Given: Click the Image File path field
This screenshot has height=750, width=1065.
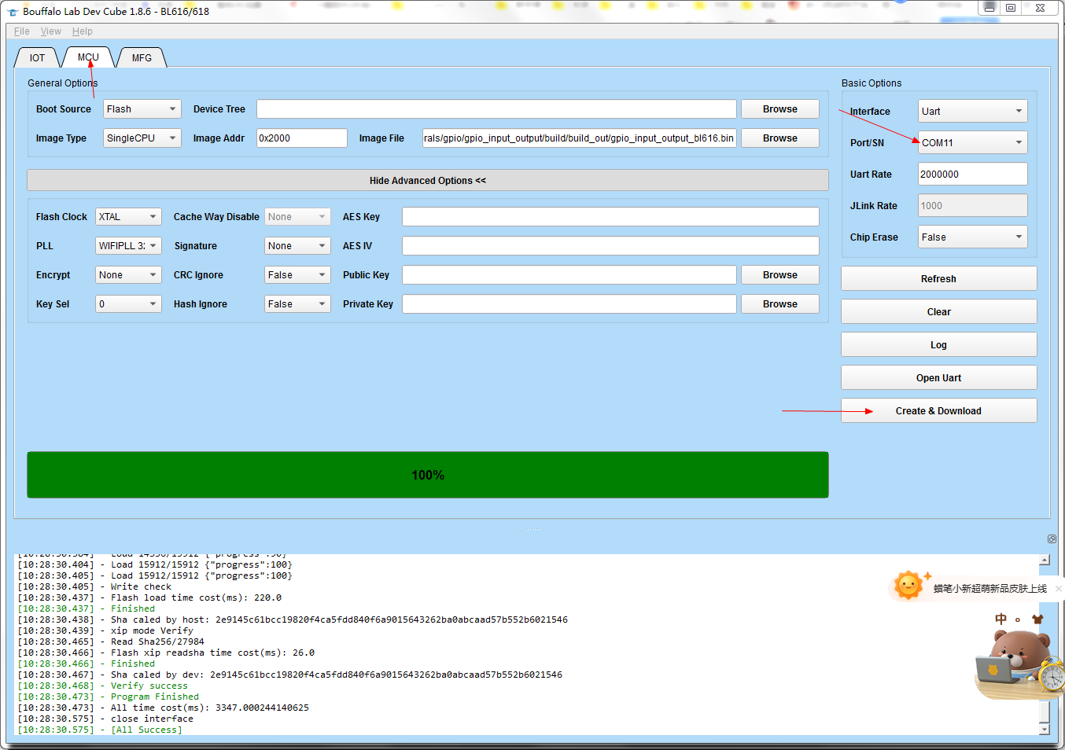Looking at the screenshot, I should click(x=580, y=138).
